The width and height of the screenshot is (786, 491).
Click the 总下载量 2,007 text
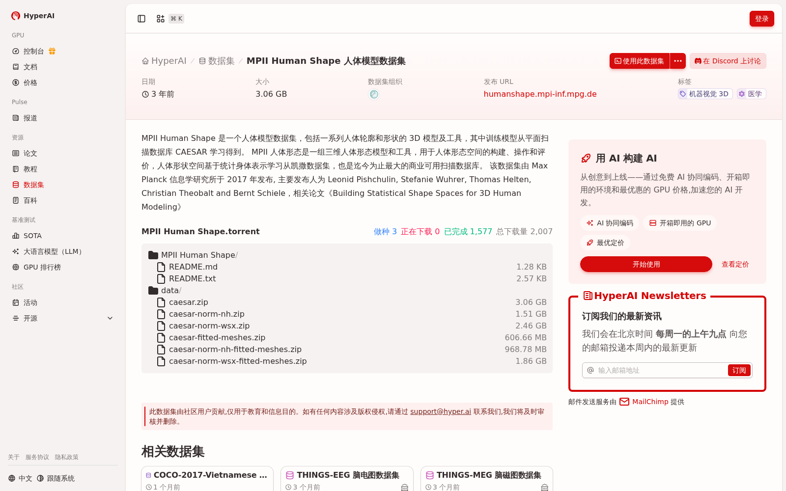pyautogui.click(x=524, y=231)
